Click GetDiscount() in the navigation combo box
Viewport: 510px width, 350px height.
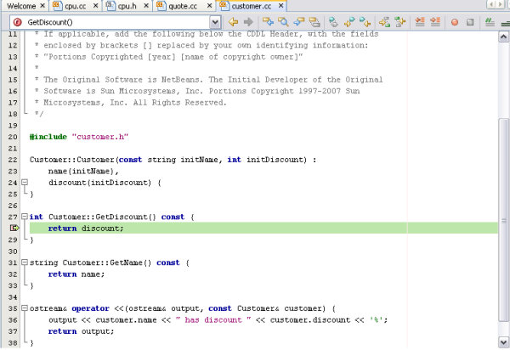click(x=50, y=22)
